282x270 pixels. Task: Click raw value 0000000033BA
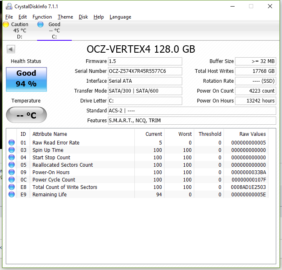click(x=249, y=172)
